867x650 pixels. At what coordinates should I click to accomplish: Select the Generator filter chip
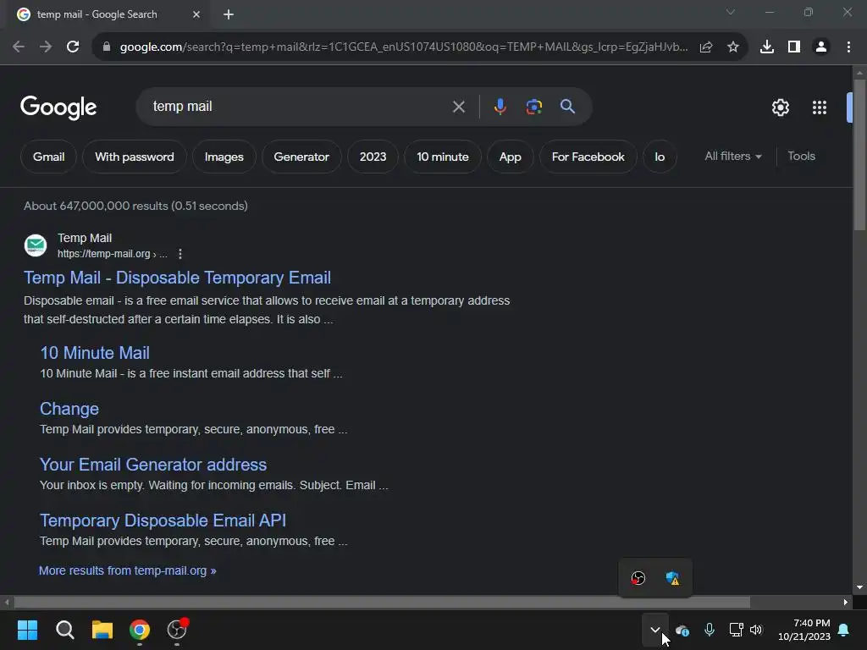[301, 157]
